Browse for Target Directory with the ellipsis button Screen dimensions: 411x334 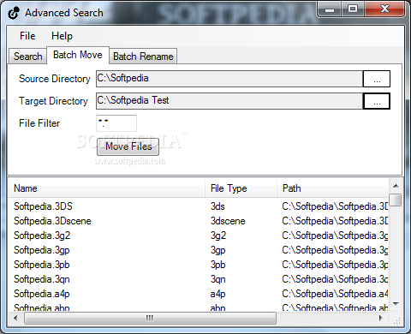pyautogui.click(x=377, y=101)
